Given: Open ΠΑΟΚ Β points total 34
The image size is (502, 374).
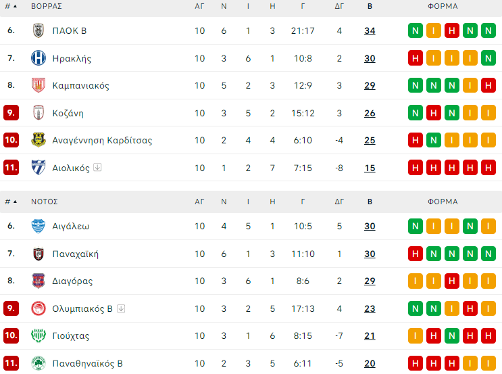Looking at the screenshot, I should click(x=370, y=31).
